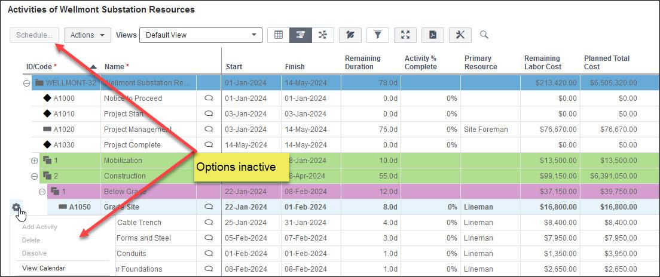
Task: Toggle full screen expand icon
Action: click(405, 35)
